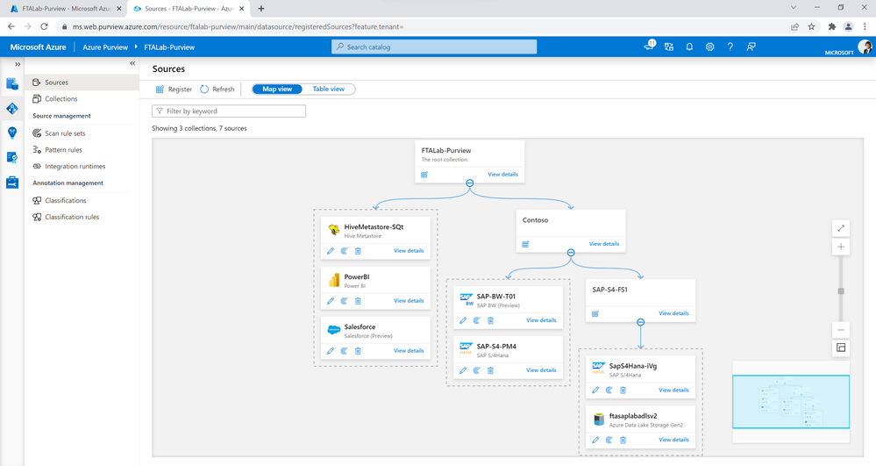Edit the SAP-BW-T01 source

[463, 320]
